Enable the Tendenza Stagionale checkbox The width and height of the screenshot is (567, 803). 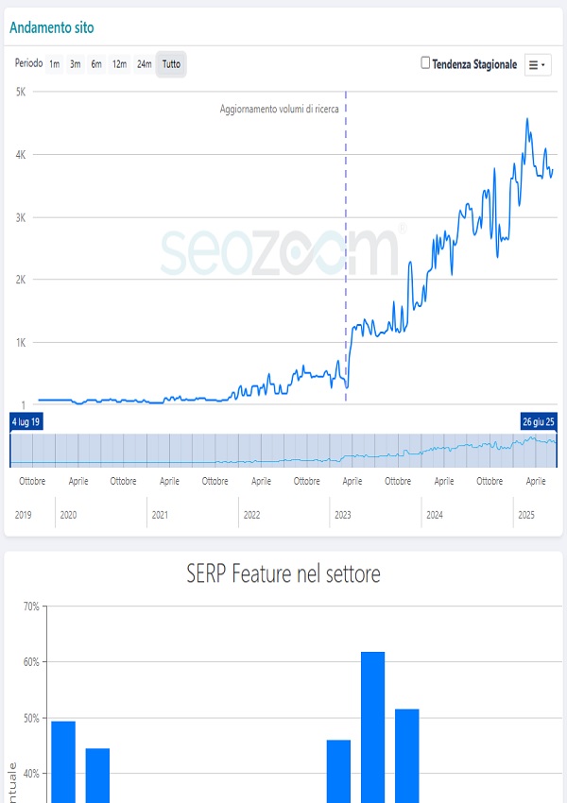[x=425, y=63]
